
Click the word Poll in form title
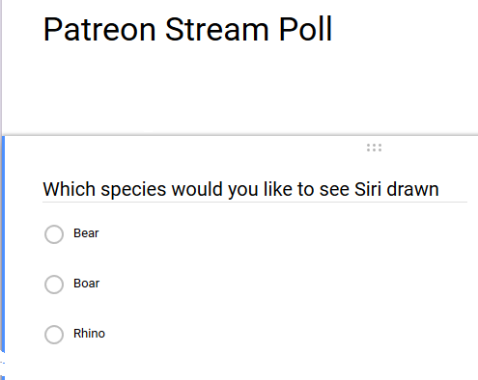(305, 29)
